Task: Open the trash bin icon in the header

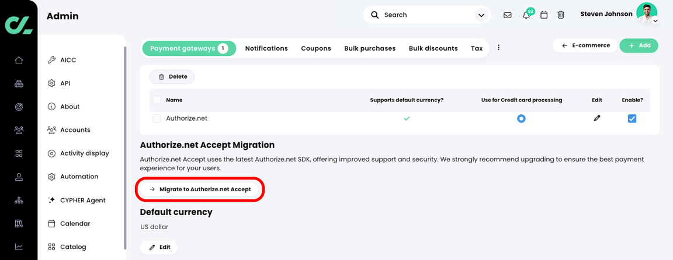Action: pyautogui.click(x=561, y=15)
